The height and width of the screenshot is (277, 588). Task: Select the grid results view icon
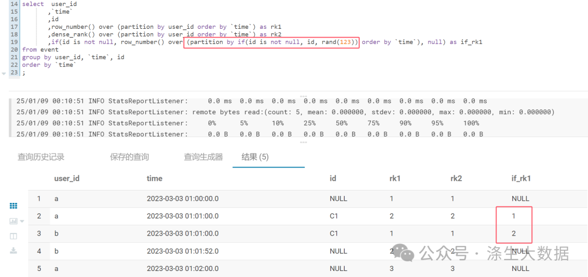point(14,206)
